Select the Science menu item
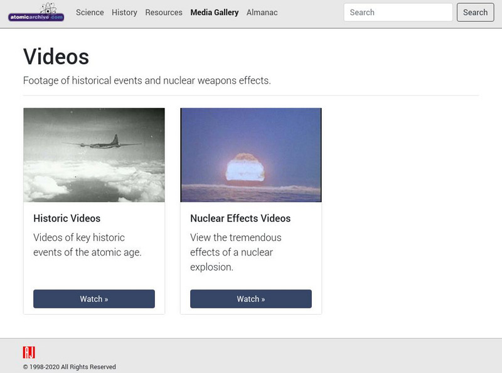 [x=89, y=12]
